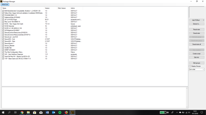Screen dimensions: 206x115
Task: Open Microsoft Store from the taskbar
Action: click(x=35, y=112)
